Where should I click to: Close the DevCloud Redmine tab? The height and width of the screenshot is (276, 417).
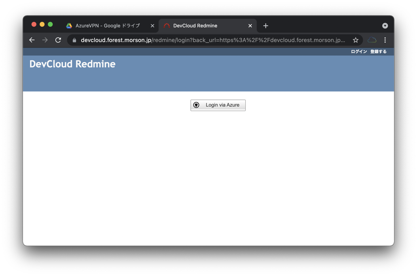point(250,26)
